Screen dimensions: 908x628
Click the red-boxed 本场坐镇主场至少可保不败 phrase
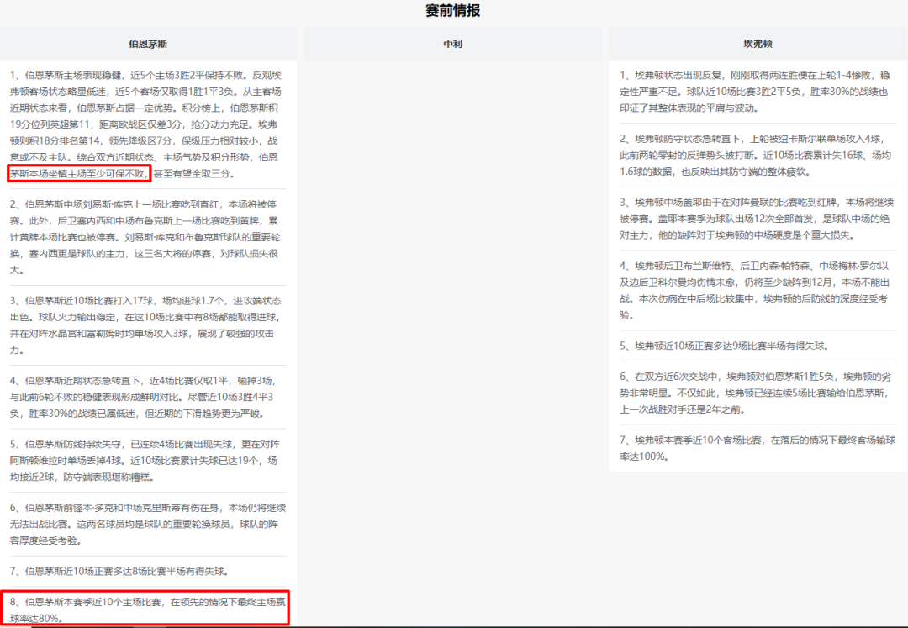79,174
